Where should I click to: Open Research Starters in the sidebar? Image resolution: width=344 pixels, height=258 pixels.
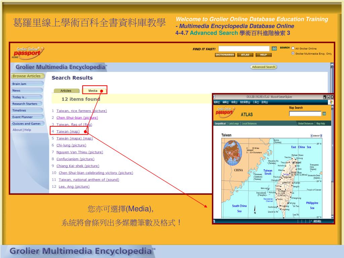click(x=27, y=104)
